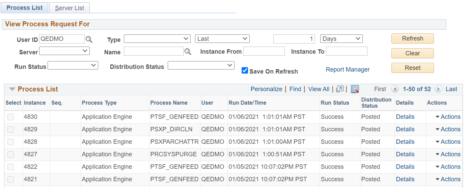The height and width of the screenshot is (188, 465).
Task: Click the download to spreadsheet icon
Action: pyautogui.click(x=355, y=89)
